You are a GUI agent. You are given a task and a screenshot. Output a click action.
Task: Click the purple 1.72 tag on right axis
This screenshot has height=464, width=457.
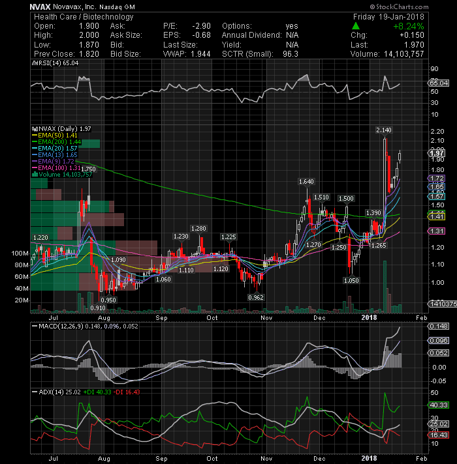pyautogui.click(x=436, y=179)
